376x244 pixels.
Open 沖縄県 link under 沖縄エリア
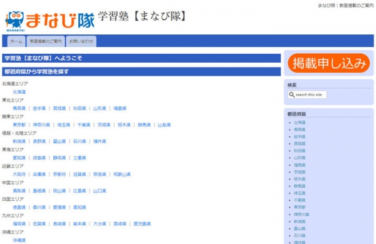(x=19, y=240)
